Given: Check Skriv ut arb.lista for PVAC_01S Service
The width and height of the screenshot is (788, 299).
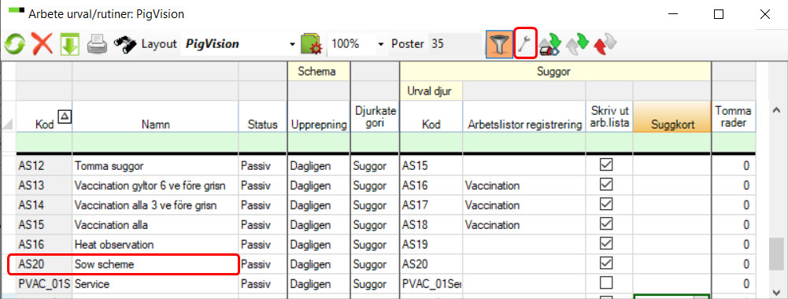Looking at the screenshot, I should coord(606,283).
